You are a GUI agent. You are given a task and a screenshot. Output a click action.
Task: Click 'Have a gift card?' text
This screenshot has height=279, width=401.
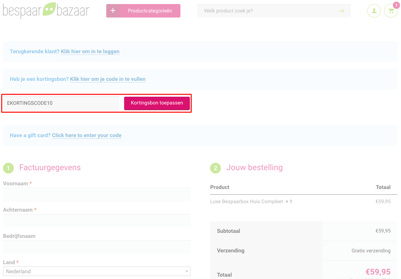click(30, 135)
